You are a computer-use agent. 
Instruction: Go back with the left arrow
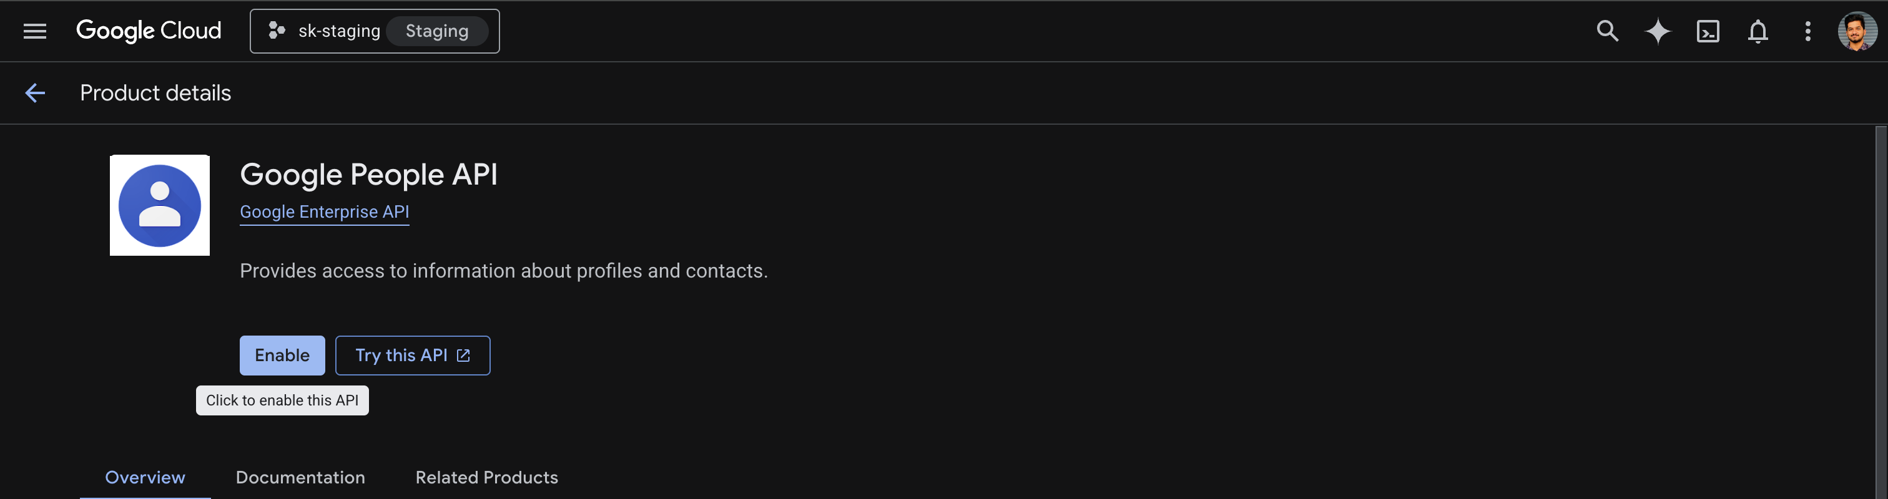pyautogui.click(x=35, y=93)
